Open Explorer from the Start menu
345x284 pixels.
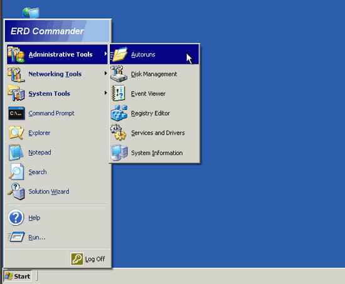58,133
